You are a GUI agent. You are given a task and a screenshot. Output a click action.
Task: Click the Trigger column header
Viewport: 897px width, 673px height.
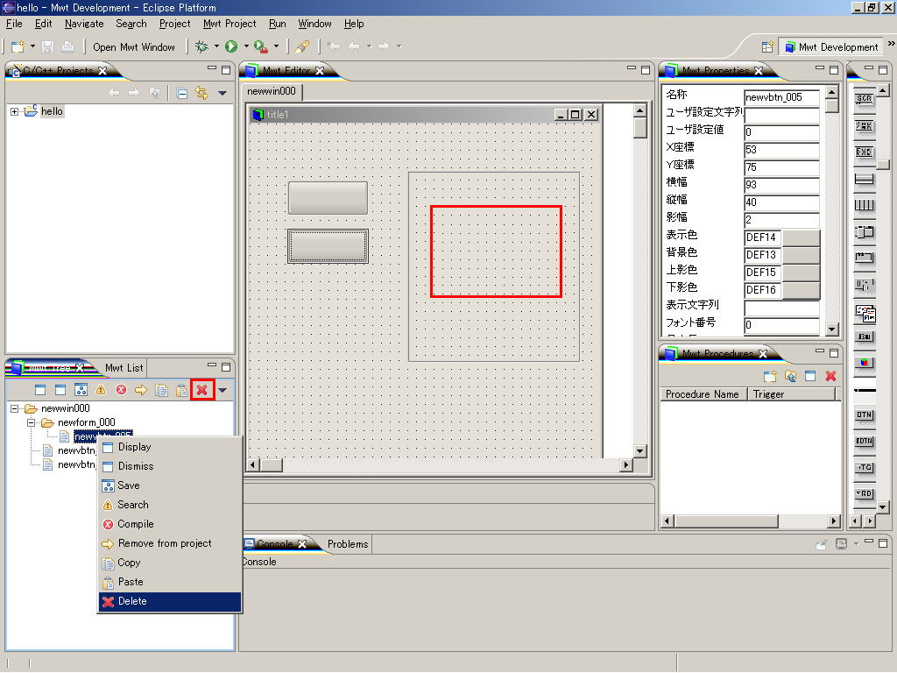791,394
